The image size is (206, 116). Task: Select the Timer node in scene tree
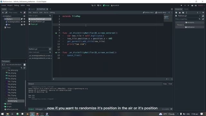tap(9, 27)
